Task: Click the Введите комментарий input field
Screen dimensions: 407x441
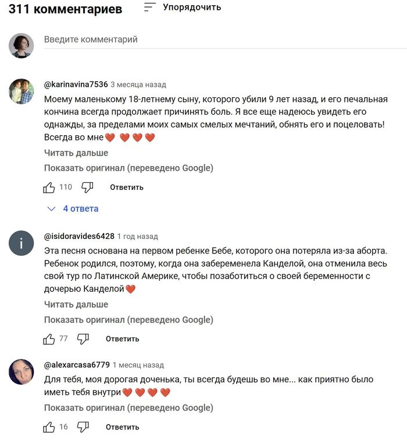Action: pos(221,40)
